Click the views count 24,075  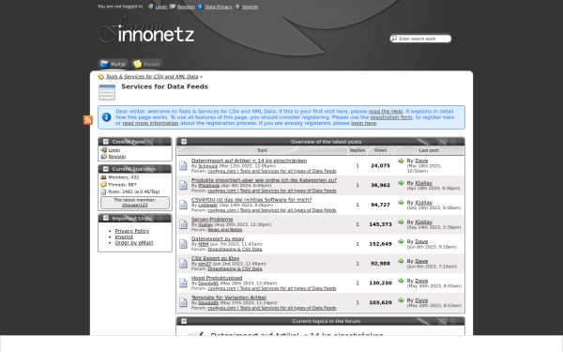point(380,166)
